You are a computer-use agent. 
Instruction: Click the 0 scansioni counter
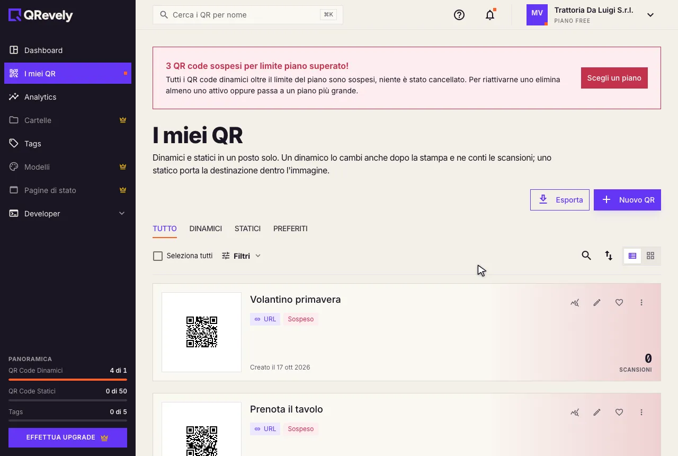pyautogui.click(x=636, y=363)
